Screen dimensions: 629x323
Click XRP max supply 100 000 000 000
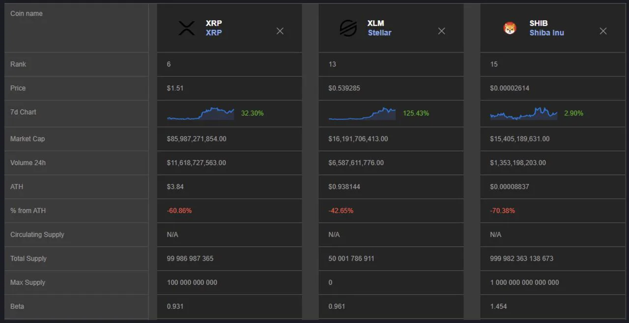click(192, 282)
